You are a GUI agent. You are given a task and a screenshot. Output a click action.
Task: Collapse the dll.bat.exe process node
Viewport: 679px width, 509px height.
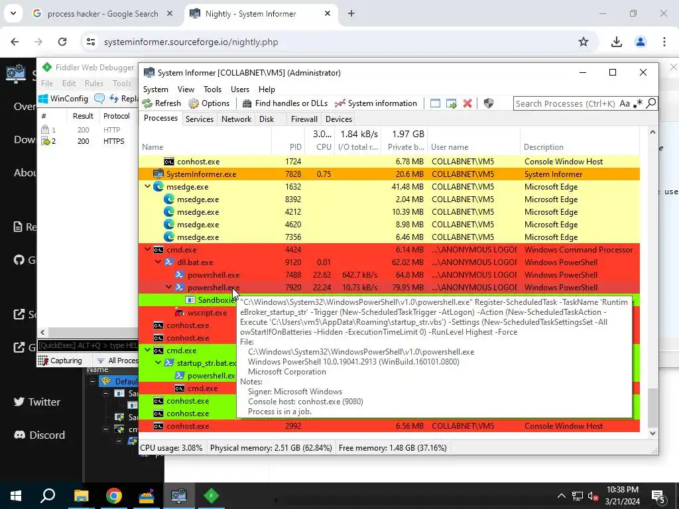pyautogui.click(x=158, y=262)
